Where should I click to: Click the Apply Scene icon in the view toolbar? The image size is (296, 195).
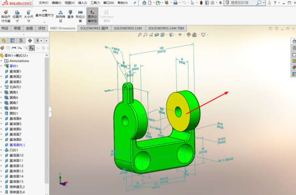click(x=194, y=35)
